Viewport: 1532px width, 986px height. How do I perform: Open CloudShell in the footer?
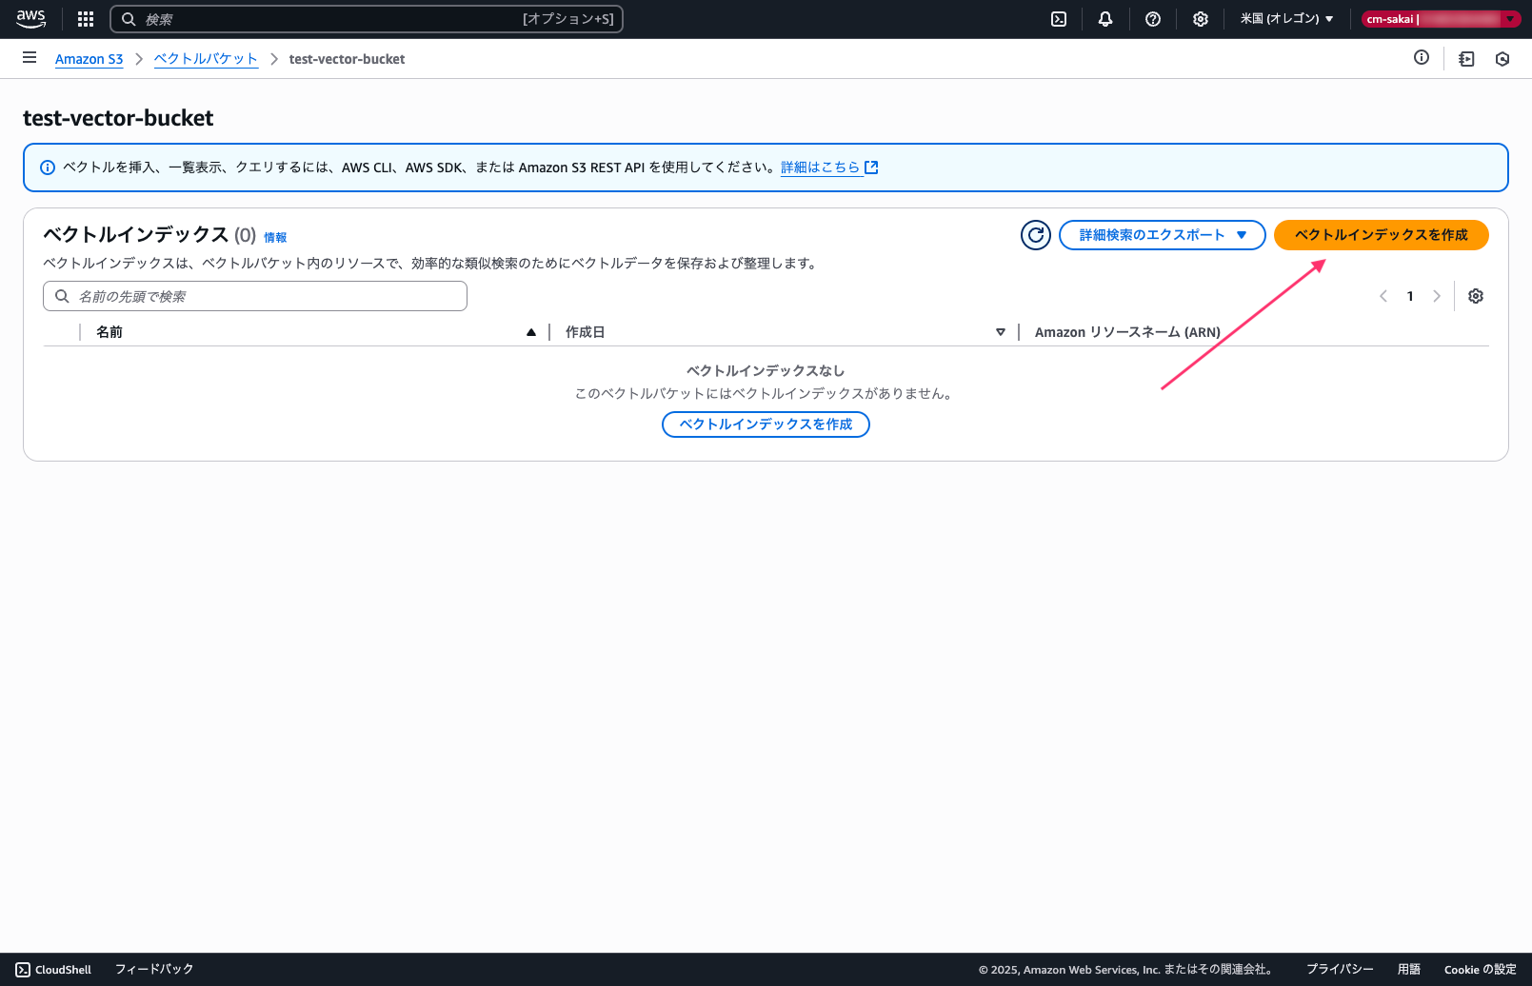pos(53,970)
